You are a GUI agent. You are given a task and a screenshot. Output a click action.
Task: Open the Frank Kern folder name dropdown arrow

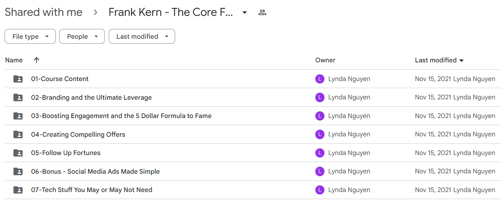[244, 13]
